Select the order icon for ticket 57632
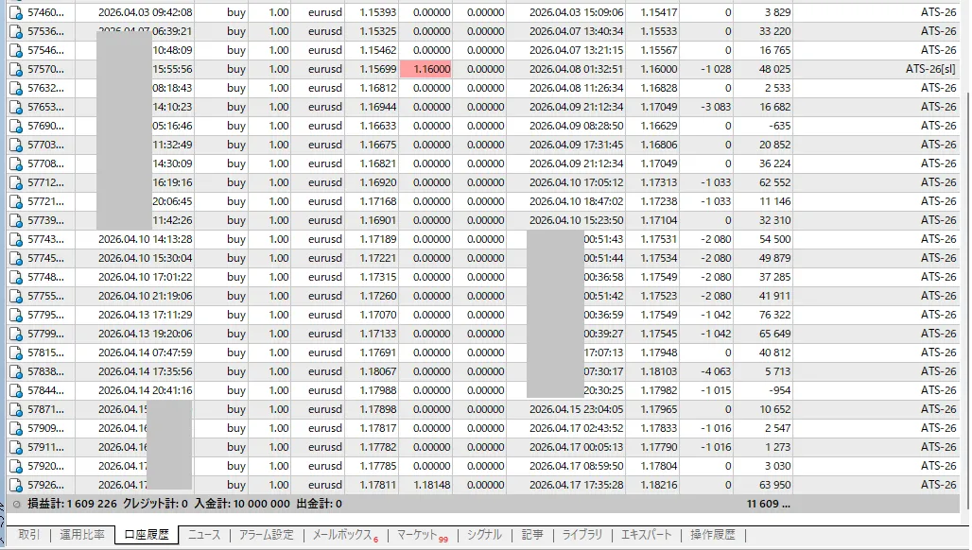Image resolution: width=972 pixels, height=550 pixels. (16, 88)
